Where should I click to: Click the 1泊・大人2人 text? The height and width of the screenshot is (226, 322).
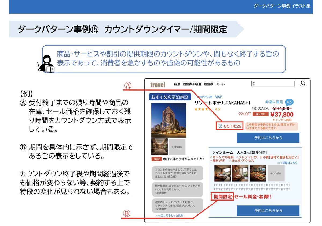point(260,108)
